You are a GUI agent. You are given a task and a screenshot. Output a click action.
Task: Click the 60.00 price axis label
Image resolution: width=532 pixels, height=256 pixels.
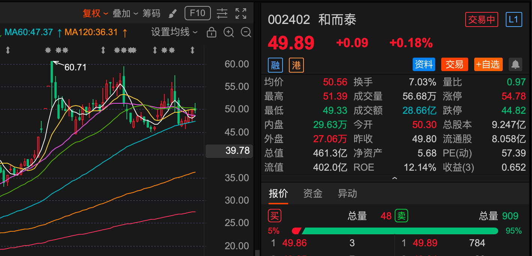point(237,64)
